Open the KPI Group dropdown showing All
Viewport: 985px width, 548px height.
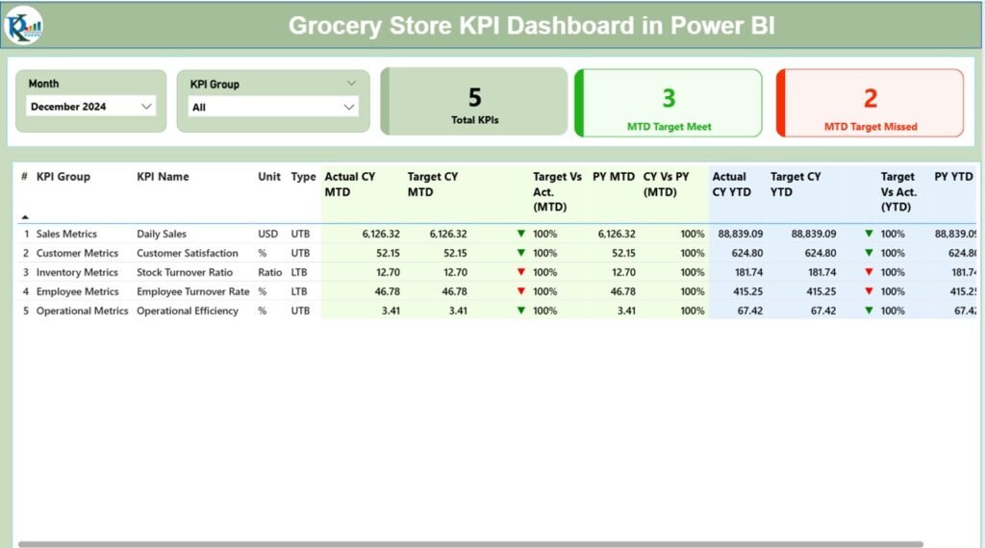273,108
